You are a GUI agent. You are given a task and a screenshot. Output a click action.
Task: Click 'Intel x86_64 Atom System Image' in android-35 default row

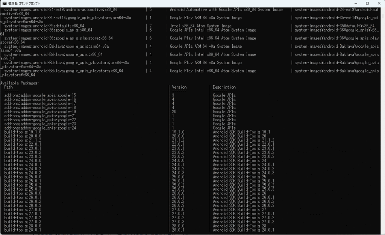pos(201,26)
